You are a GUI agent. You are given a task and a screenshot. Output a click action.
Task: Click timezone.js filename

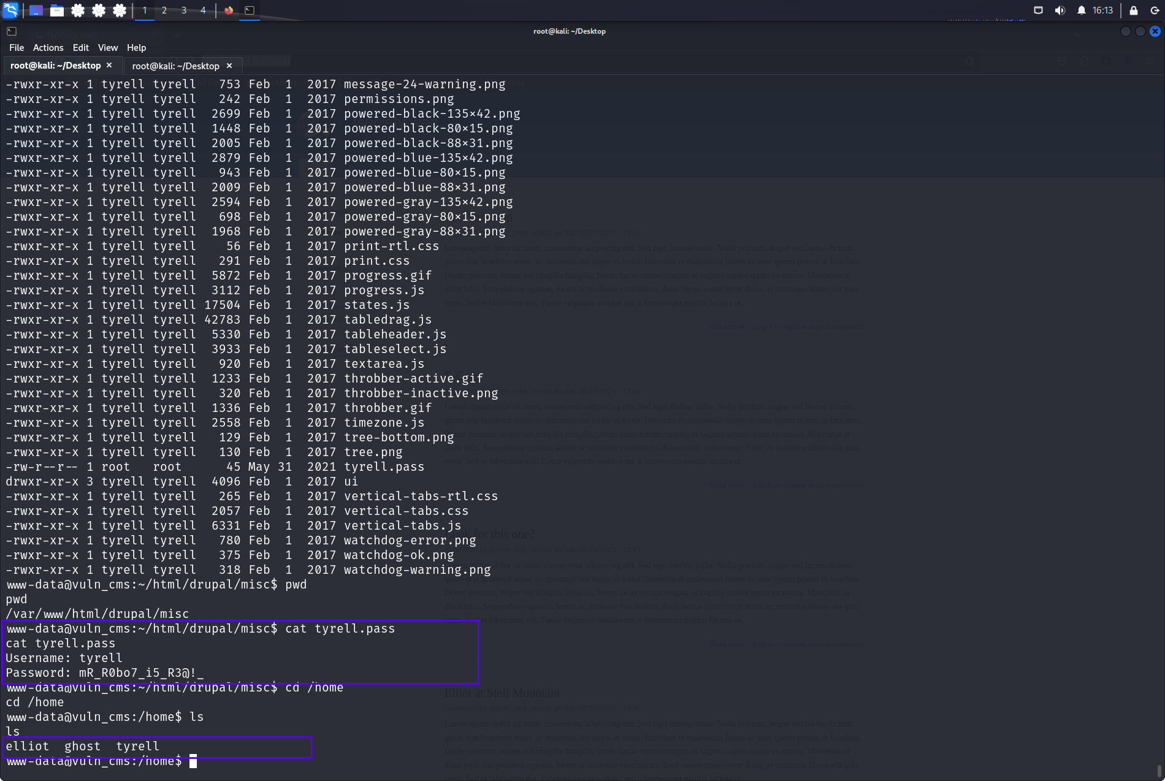click(x=384, y=423)
